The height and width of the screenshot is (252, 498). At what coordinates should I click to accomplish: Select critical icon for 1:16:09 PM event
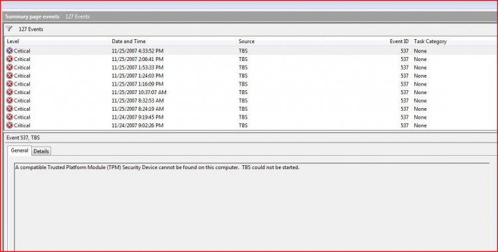tap(9, 84)
